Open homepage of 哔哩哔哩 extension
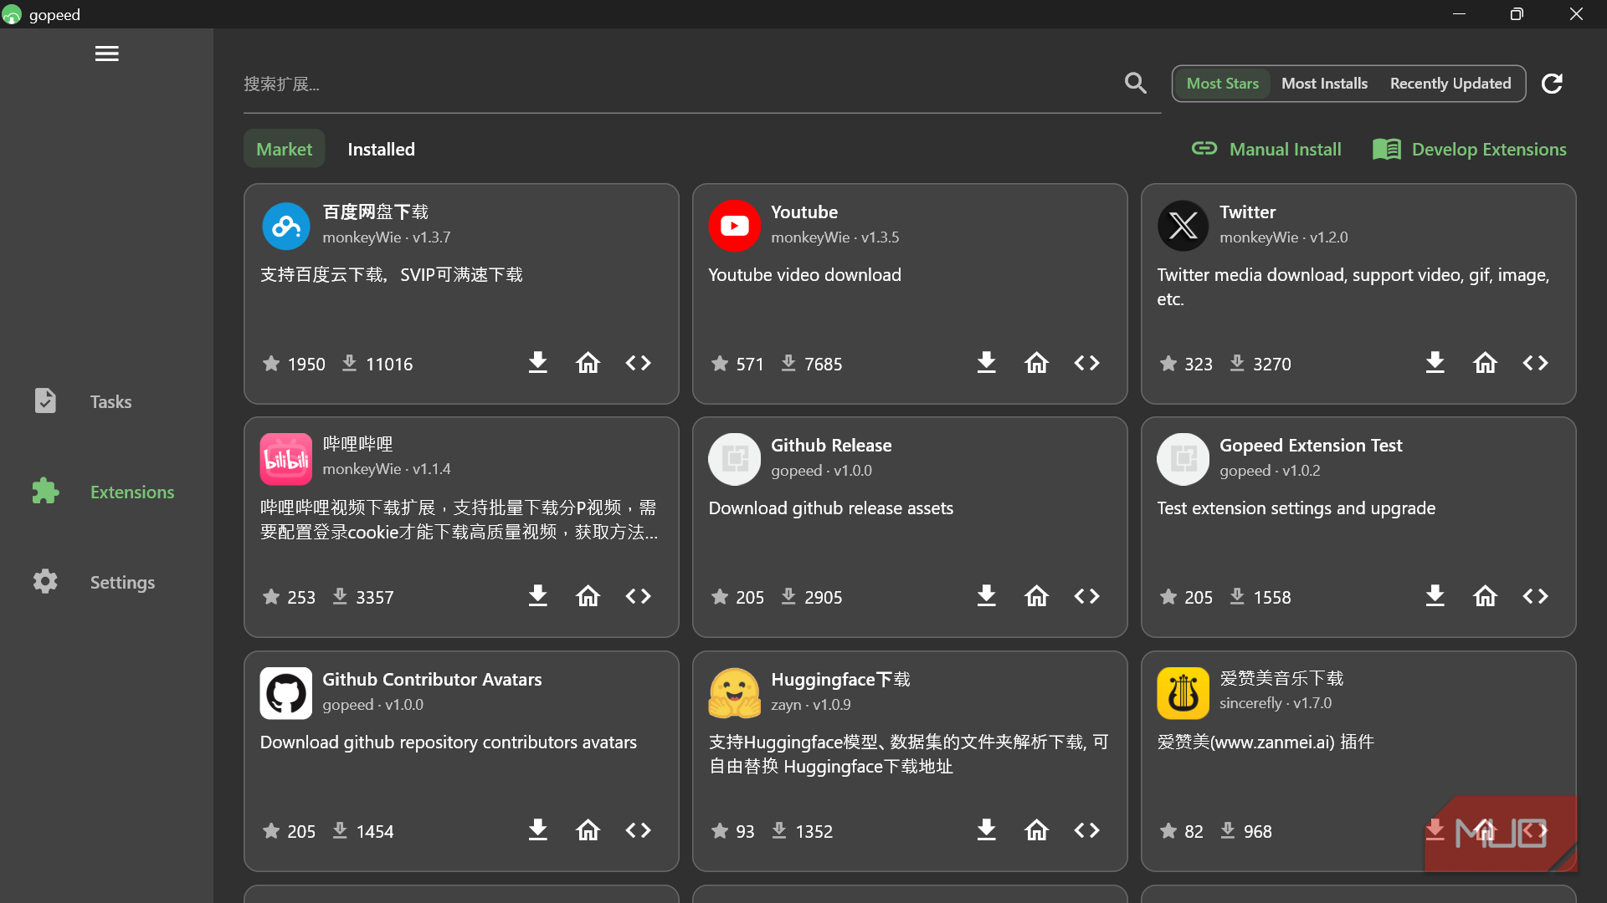Image resolution: width=1607 pixels, height=903 pixels. (x=588, y=596)
